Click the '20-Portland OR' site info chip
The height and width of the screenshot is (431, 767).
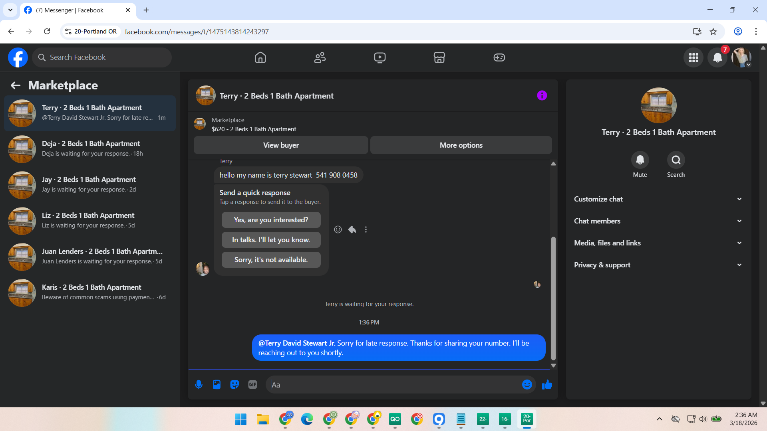point(91,32)
